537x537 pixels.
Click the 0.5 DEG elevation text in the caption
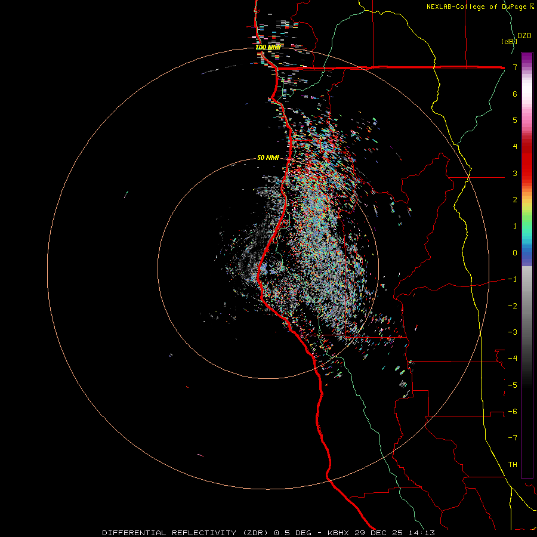(x=294, y=533)
